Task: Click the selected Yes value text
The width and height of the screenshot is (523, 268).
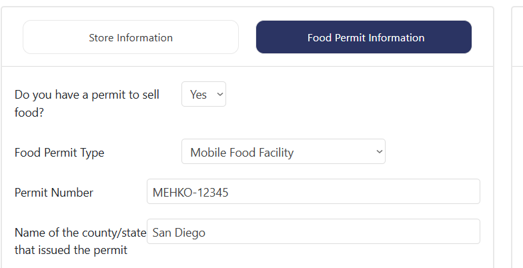Action: point(198,95)
